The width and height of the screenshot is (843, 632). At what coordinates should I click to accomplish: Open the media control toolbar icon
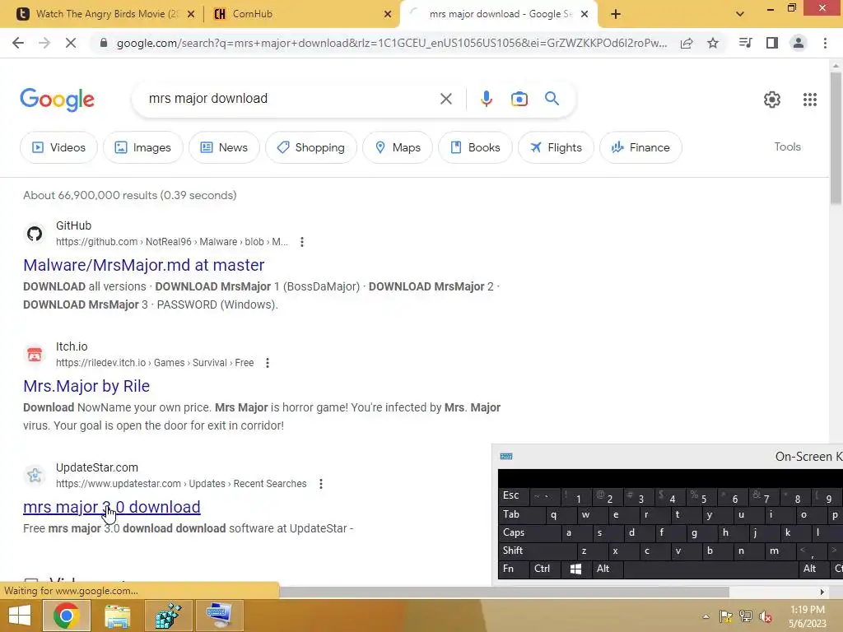[746, 43]
